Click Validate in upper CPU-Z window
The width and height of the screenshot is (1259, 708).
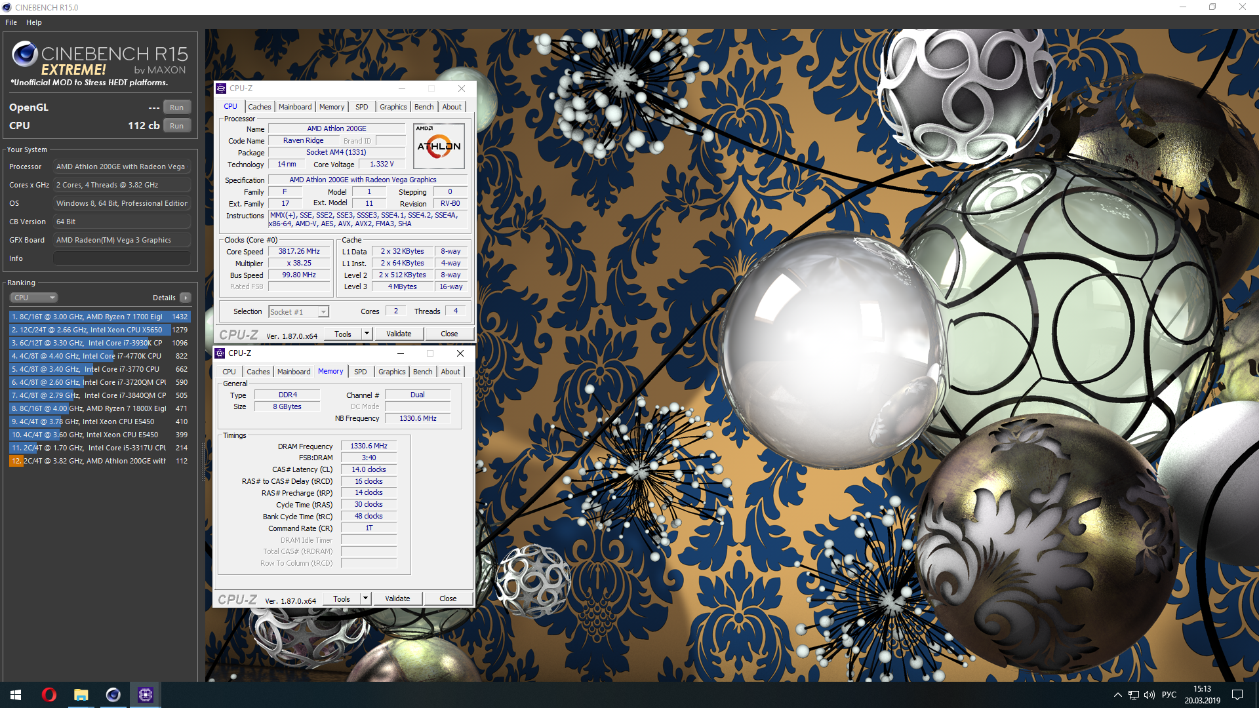click(x=399, y=334)
